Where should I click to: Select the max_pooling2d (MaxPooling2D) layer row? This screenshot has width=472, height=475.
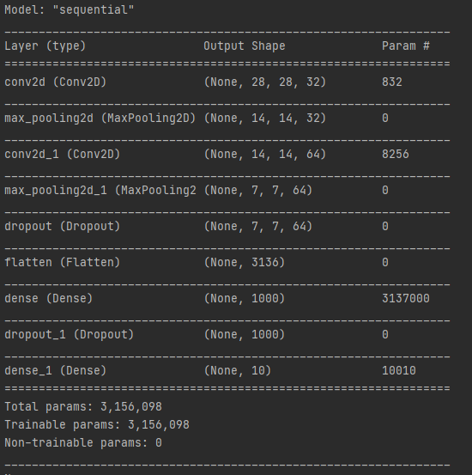tap(227, 119)
